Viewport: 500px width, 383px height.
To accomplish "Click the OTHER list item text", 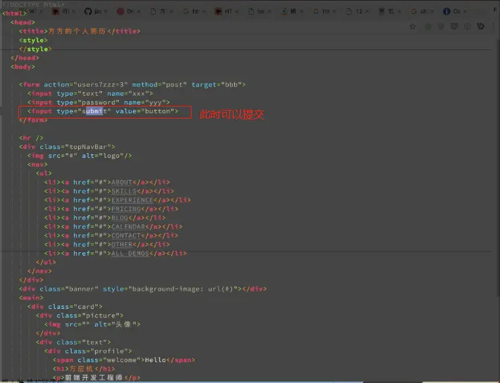I will click(x=121, y=245).
